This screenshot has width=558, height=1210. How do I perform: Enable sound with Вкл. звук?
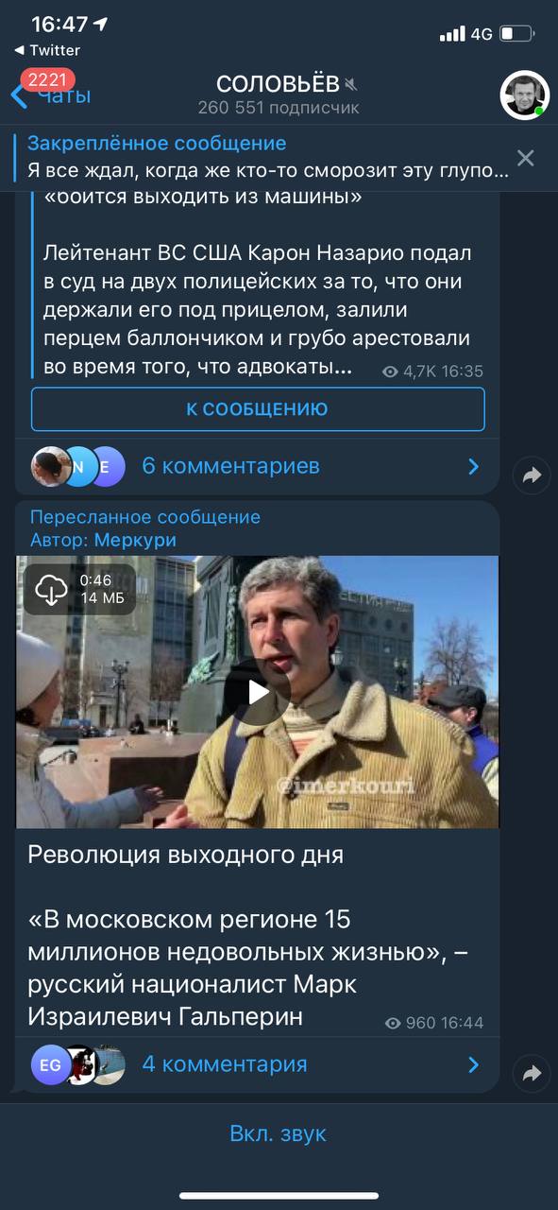tap(279, 1133)
